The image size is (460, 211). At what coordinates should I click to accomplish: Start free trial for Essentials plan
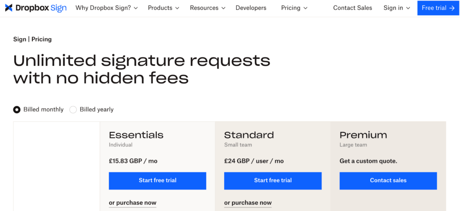point(157,180)
